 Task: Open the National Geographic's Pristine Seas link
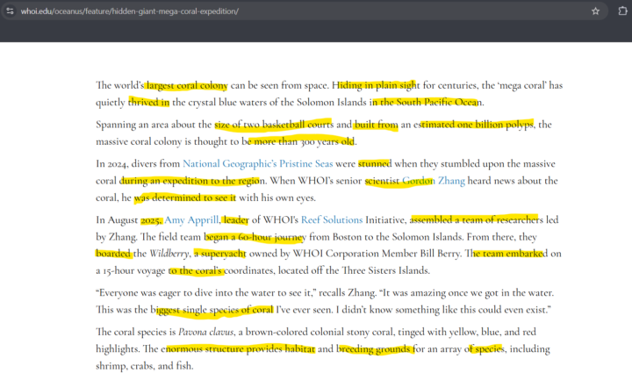(x=257, y=163)
